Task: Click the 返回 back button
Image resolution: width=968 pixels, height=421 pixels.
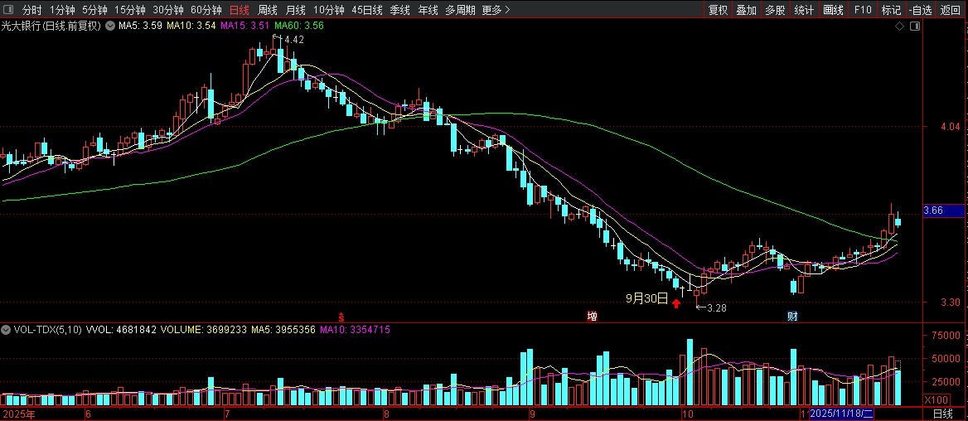Action: (x=950, y=10)
